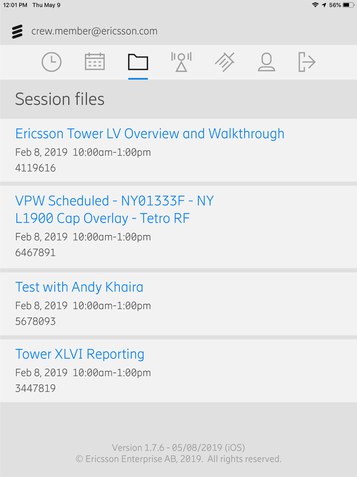Viewport: 357px width, 477px height.
Task: Tap the battery indicator in status bar
Action: pos(349,5)
